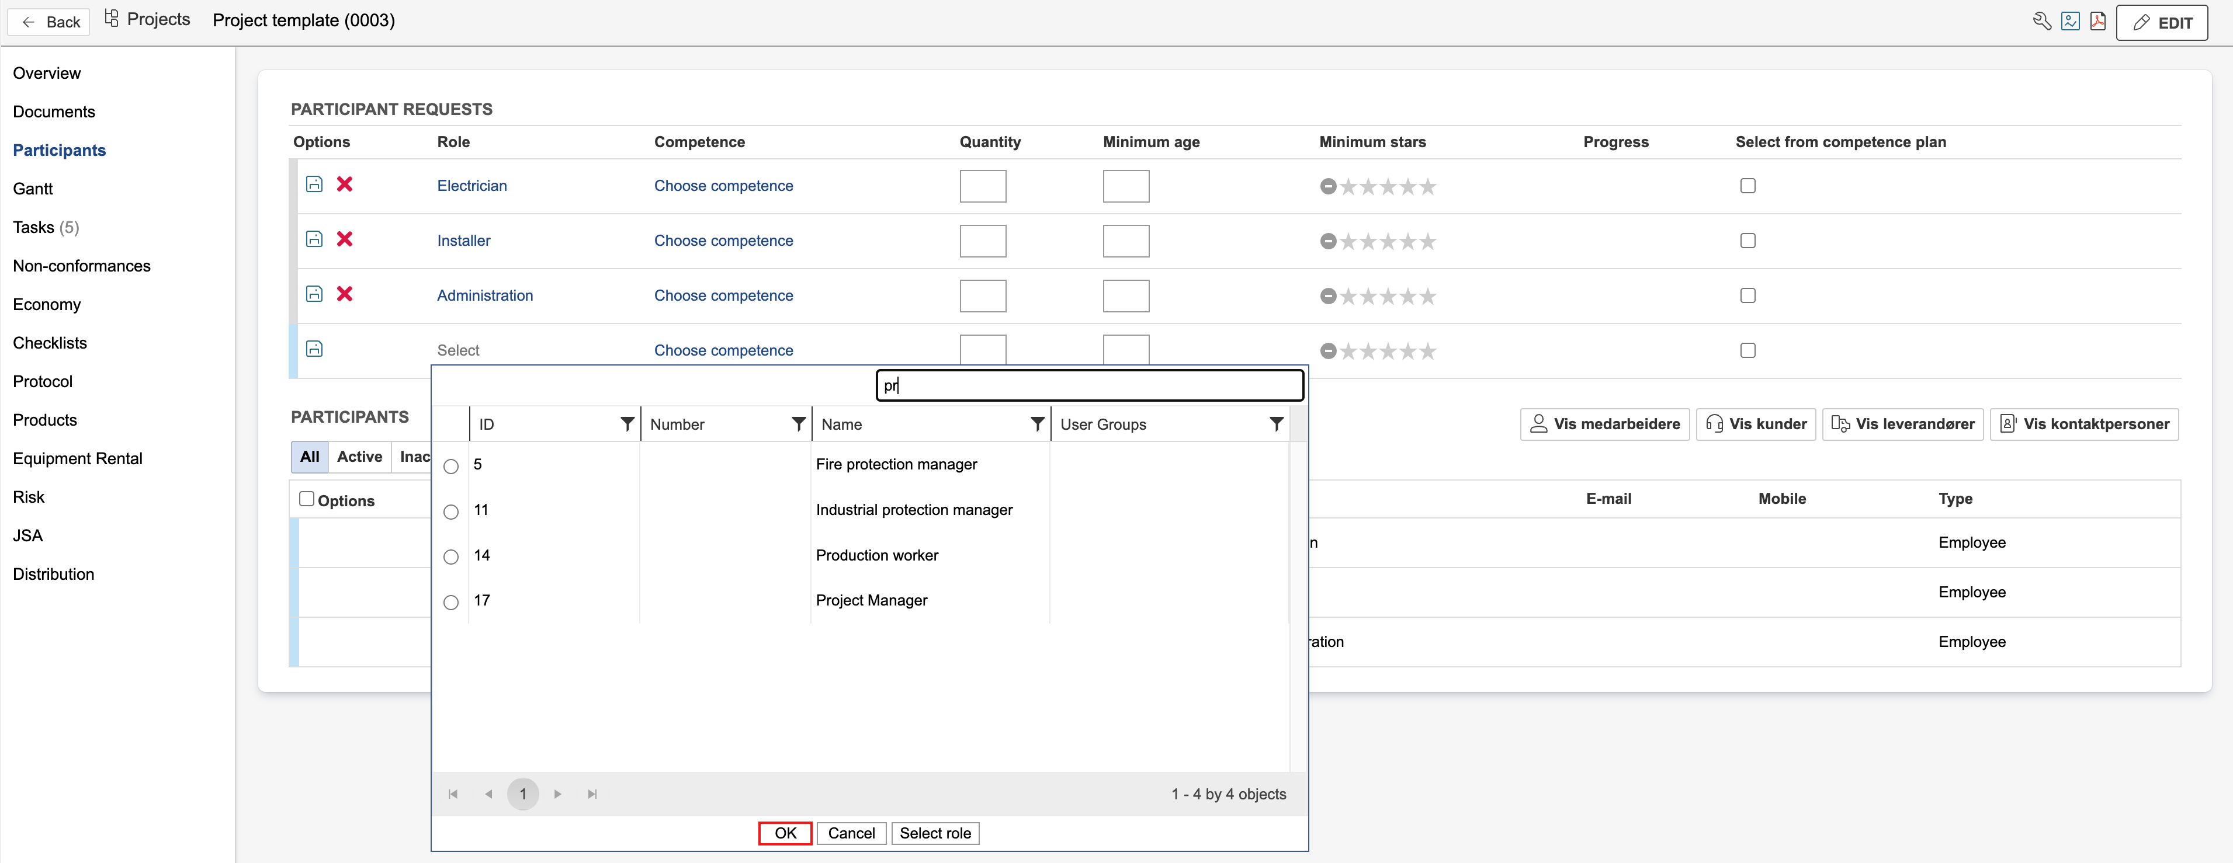Open the ID column filter

[x=627, y=424]
